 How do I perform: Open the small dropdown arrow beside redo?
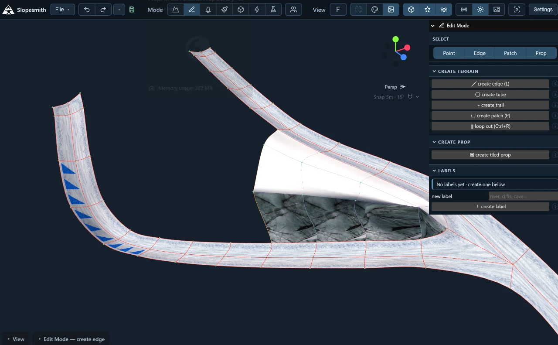click(x=119, y=10)
